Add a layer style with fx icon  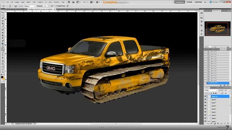coord(211,123)
